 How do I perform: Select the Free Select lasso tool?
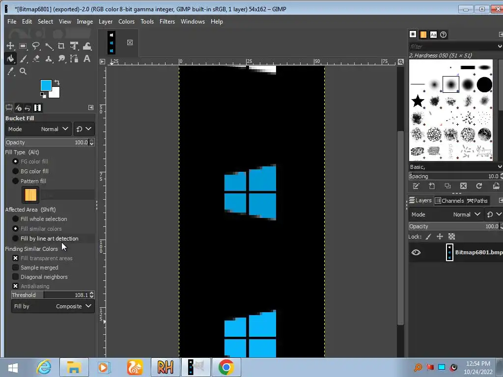(x=36, y=46)
